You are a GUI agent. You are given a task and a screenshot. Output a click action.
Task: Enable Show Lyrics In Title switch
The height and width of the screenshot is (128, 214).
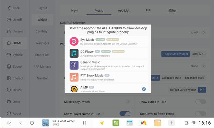pyautogui.click(x=201, y=102)
